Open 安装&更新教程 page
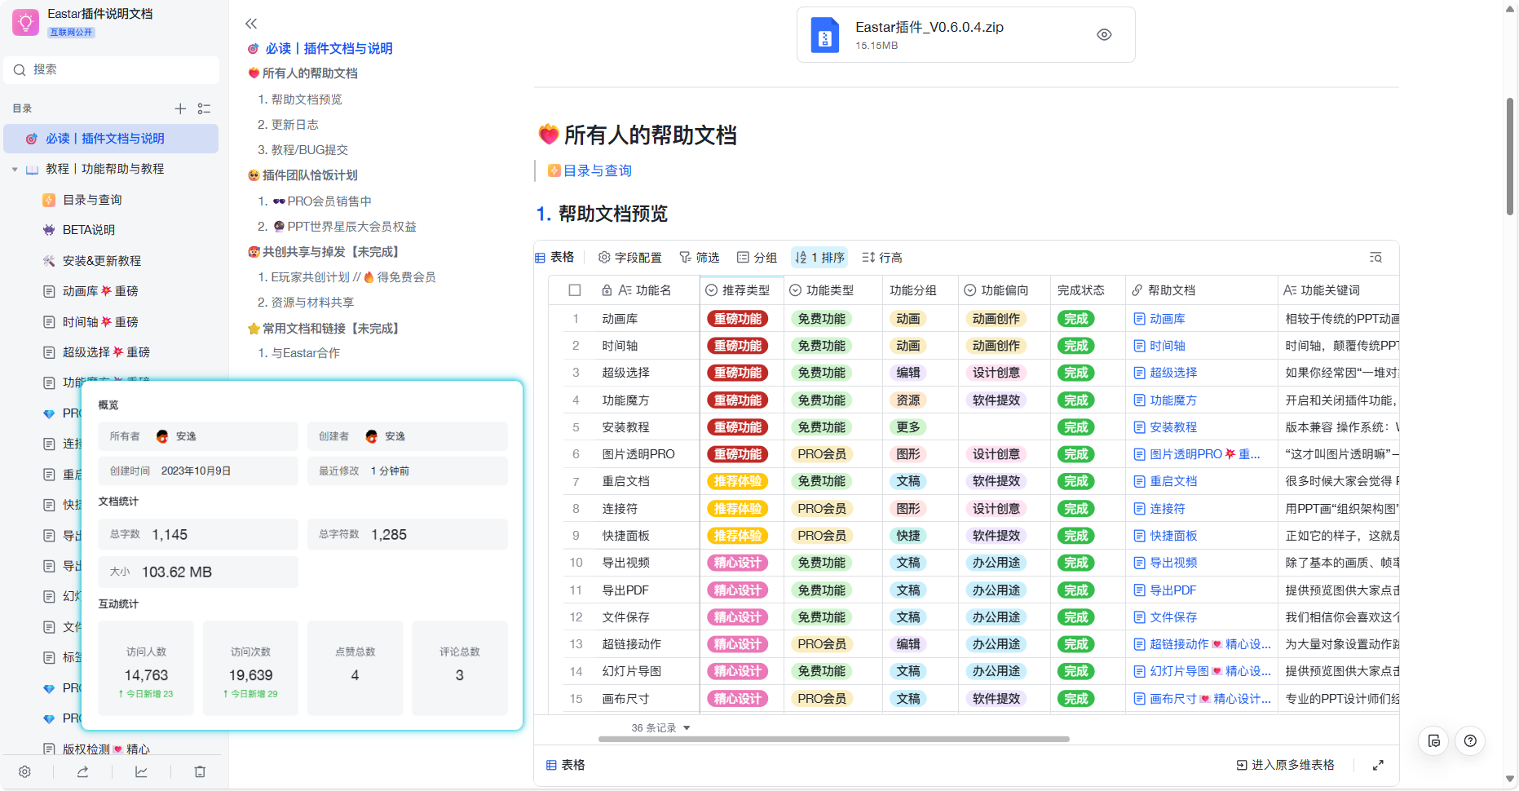The height and width of the screenshot is (791, 1519). point(102,261)
